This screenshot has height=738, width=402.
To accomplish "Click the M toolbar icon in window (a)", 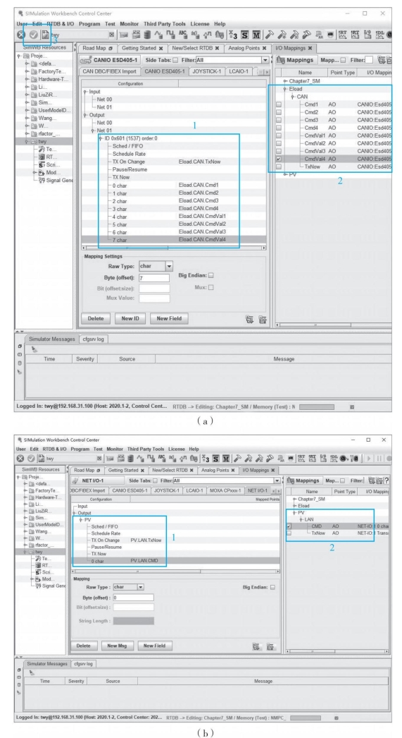I will click(256, 35).
